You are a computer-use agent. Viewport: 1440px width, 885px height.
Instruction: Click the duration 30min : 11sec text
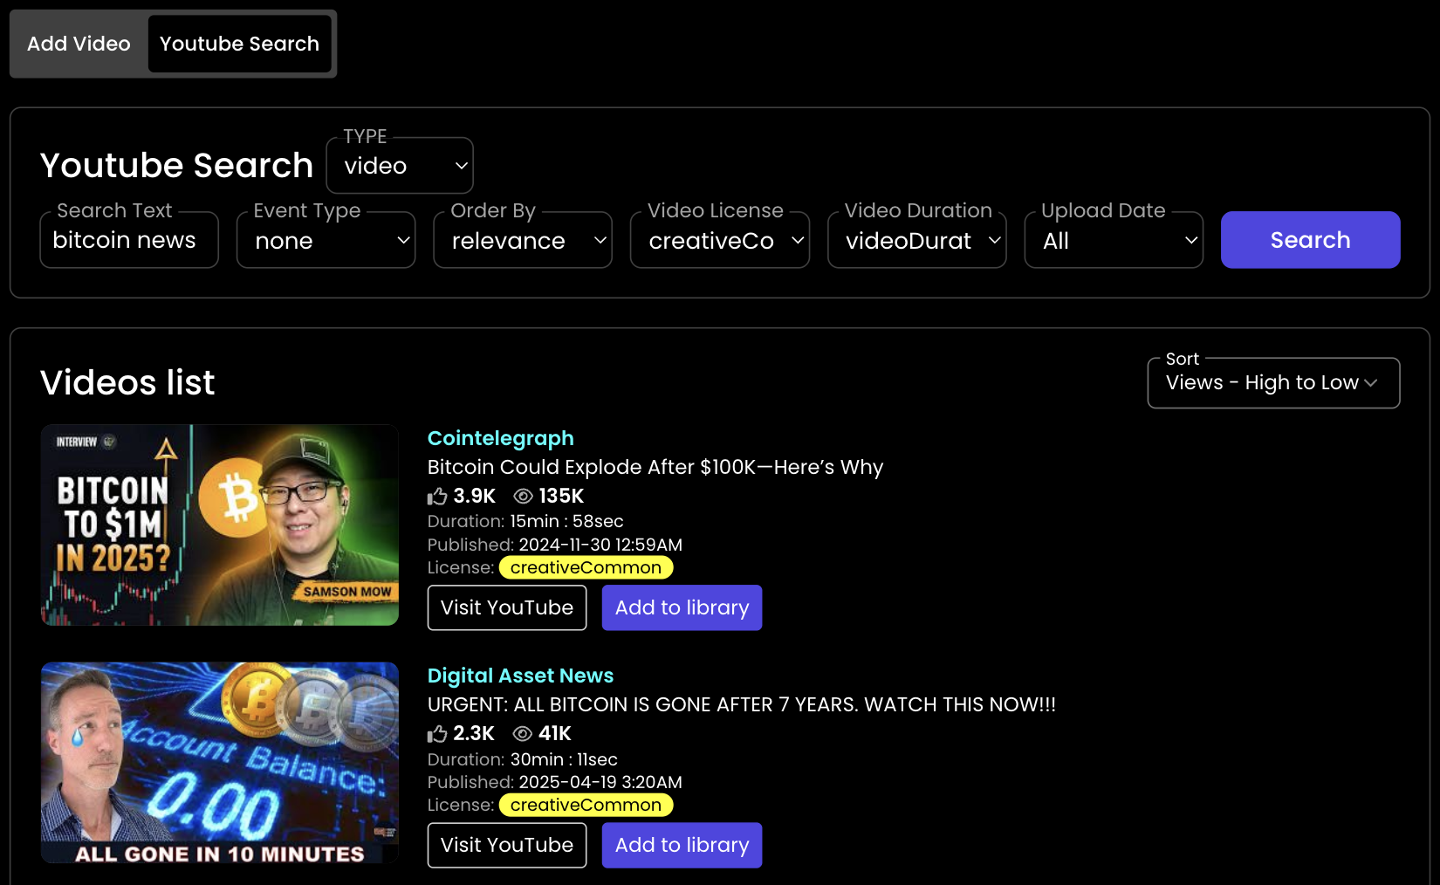(x=564, y=759)
